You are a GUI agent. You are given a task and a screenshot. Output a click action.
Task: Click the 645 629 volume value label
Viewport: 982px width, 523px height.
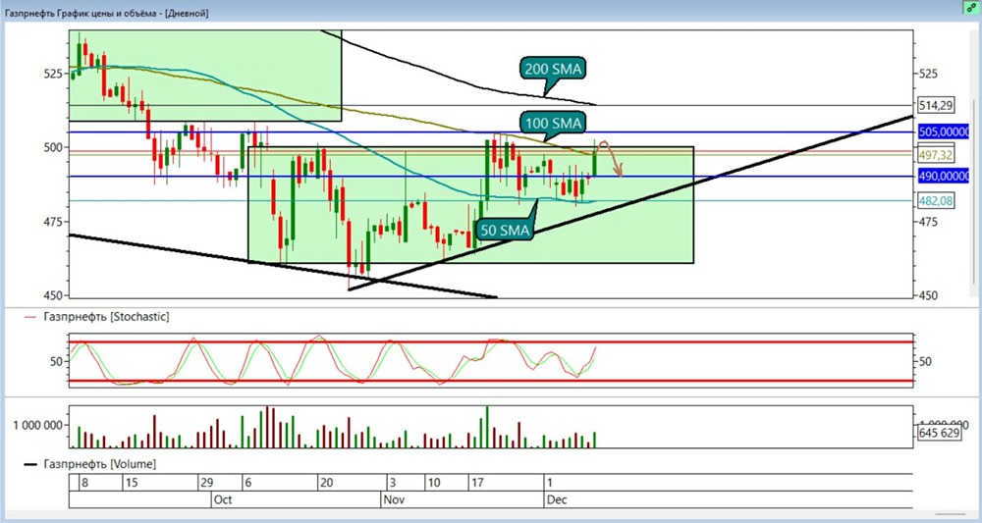[940, 433]
